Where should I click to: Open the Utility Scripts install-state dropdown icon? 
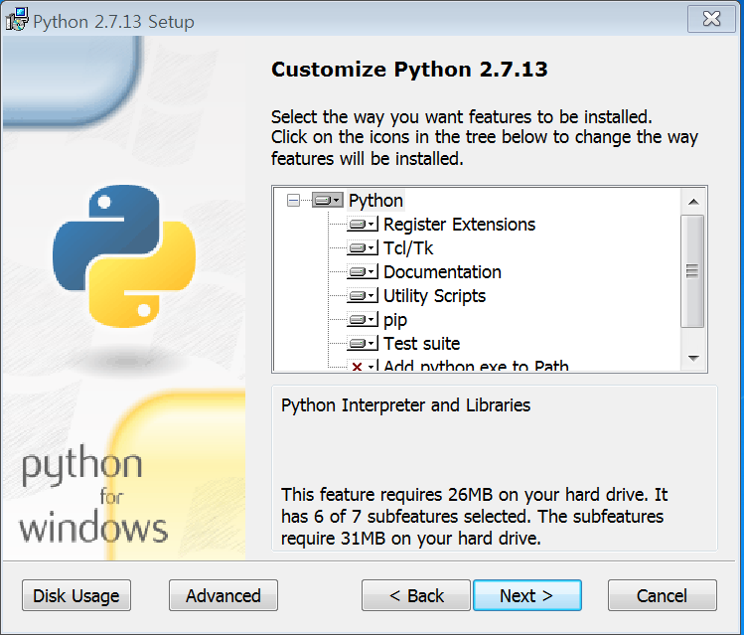(363, 296)
